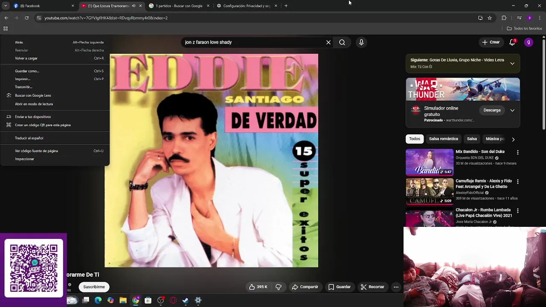
Task: Open options for Chacalon Jr video
Action: click(518, 211)
